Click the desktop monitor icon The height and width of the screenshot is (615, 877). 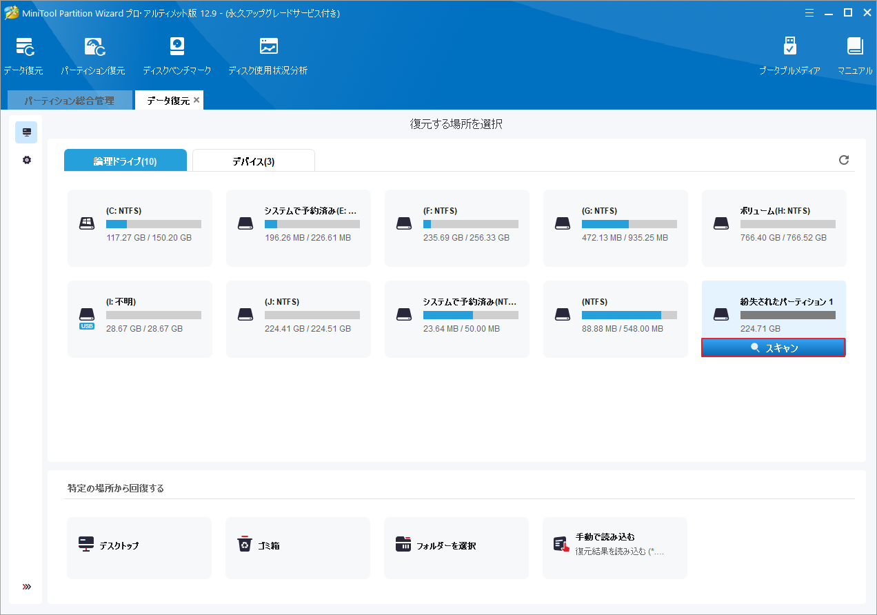(x=86, y=544)
